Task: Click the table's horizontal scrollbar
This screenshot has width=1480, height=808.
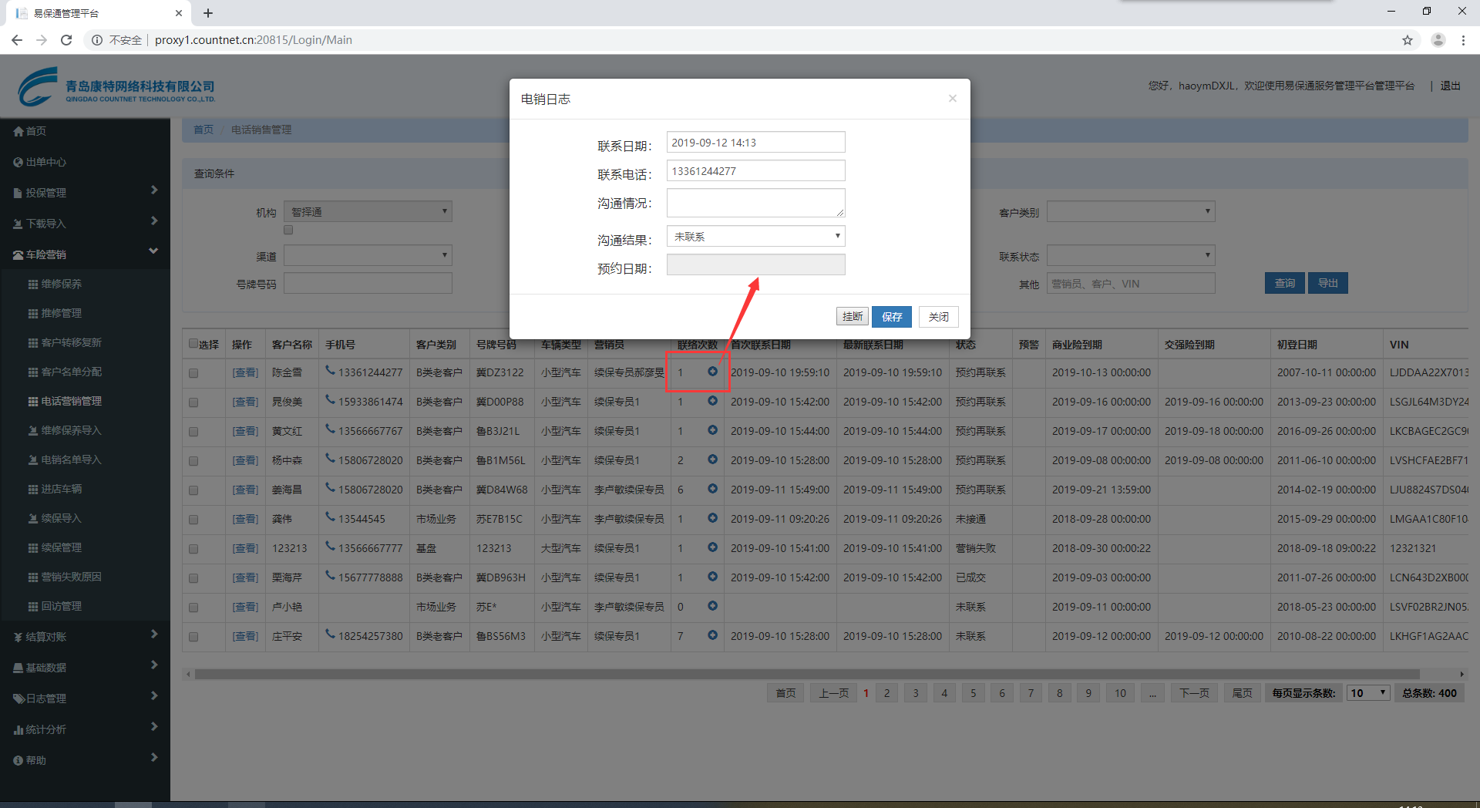Action: pos(807,674)
